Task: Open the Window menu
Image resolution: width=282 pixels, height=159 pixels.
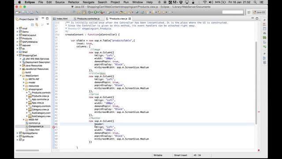Action: [137, 2]
